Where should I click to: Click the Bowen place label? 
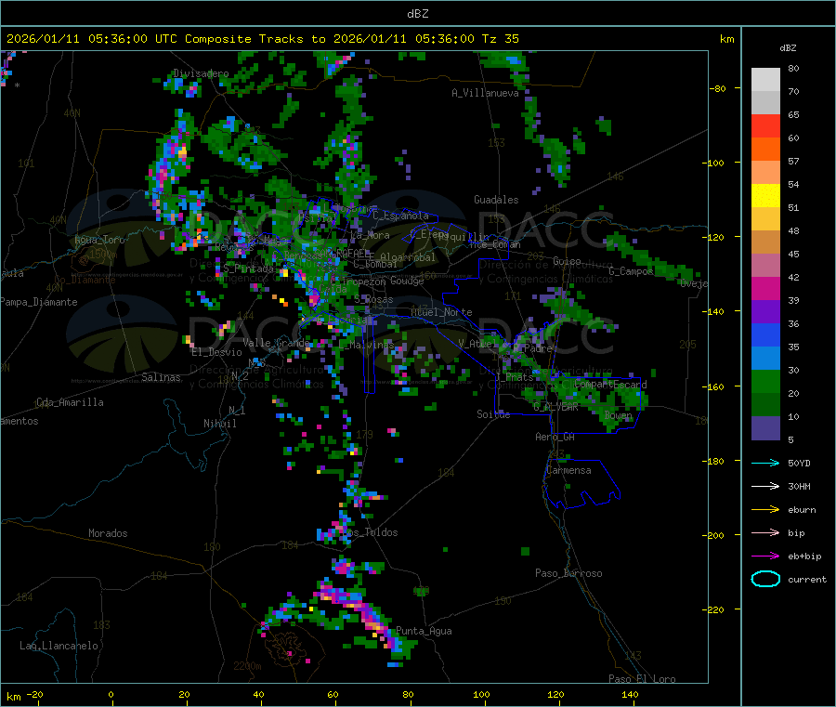point(619,415)
